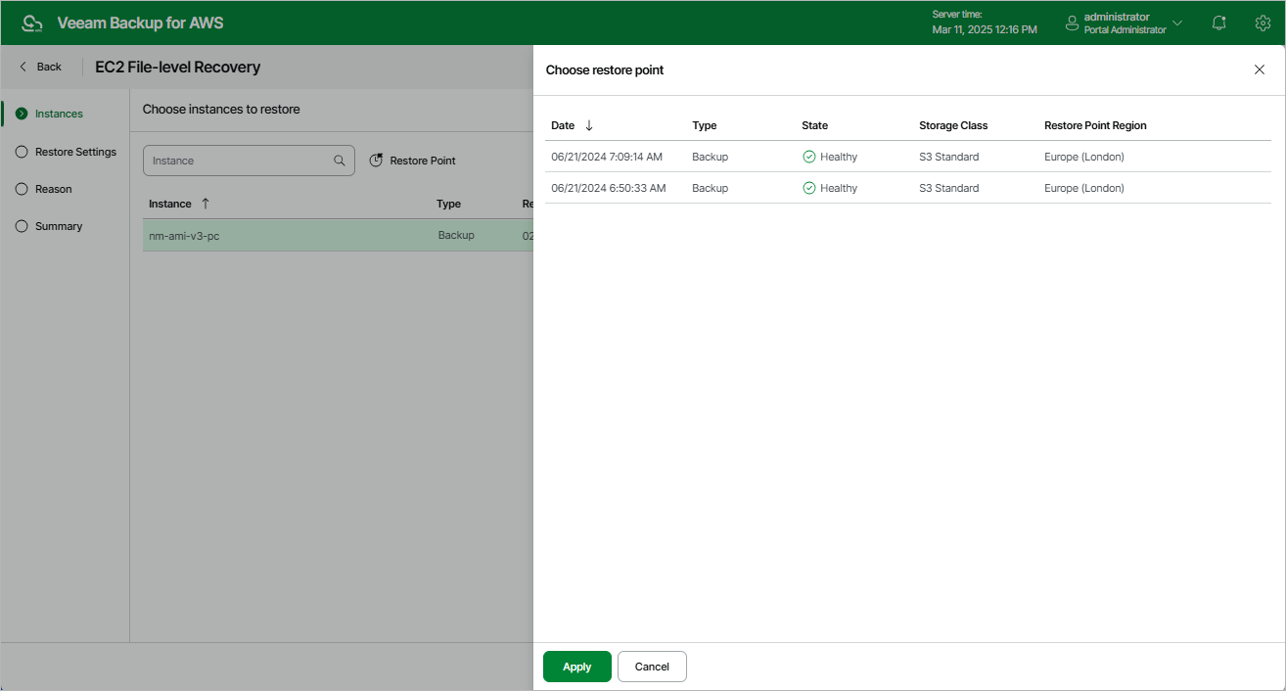Open the administrator account menu

(x=1116, y=22)
